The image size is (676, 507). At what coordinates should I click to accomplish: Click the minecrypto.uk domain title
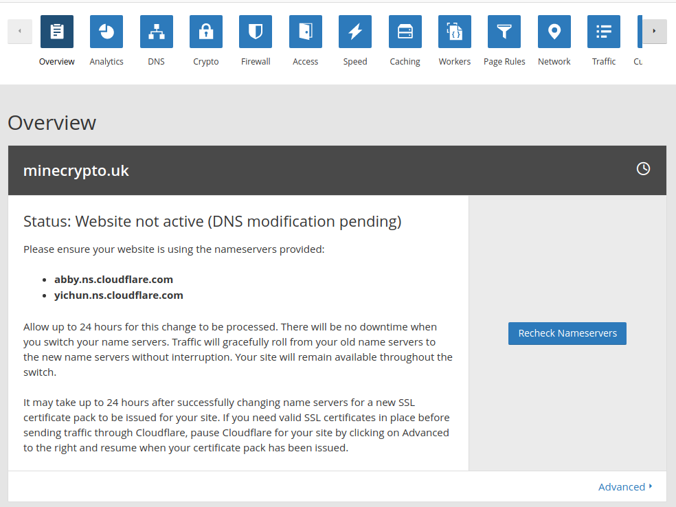coord(76,171)
